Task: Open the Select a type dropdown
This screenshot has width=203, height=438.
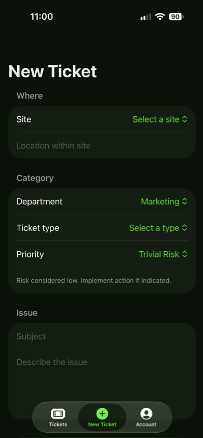Action: pyautogui.click(x=158, y=228)
